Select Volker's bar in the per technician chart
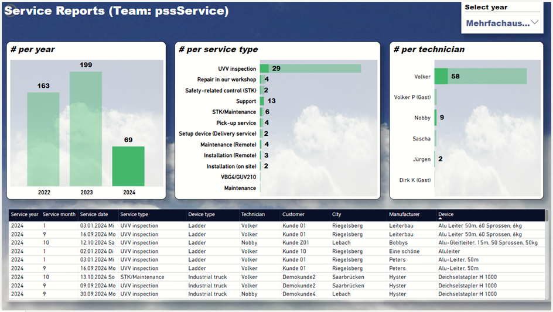This screenshot has width=553, height=312. (x=480, y=76)
